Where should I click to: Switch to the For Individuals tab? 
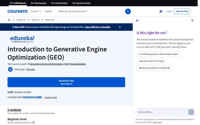coord(18,3)
